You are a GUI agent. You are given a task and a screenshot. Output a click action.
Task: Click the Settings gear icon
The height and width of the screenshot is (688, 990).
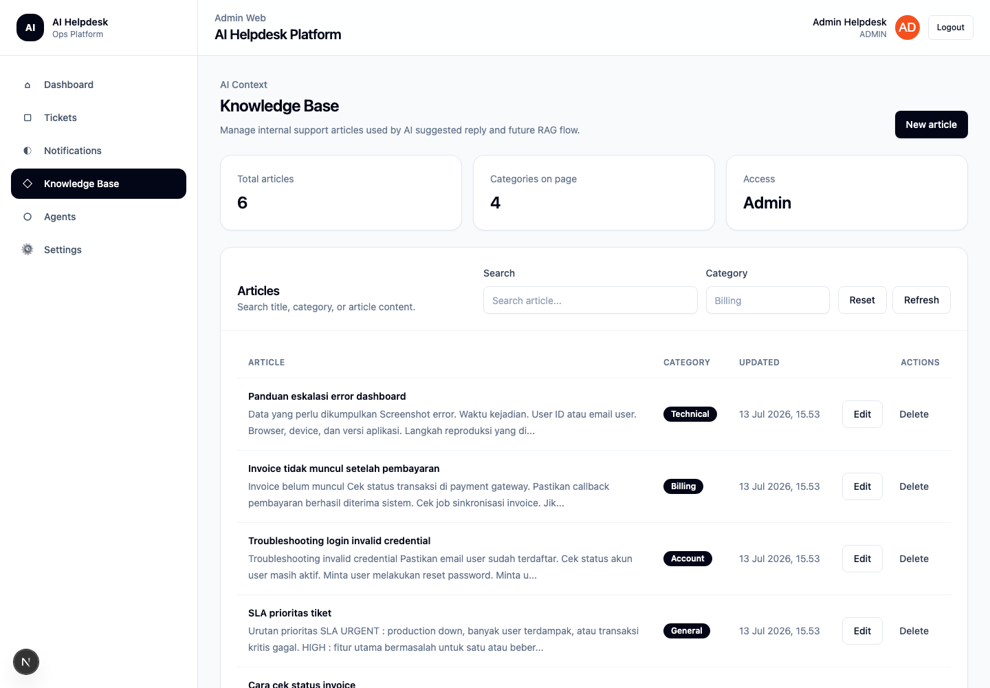27,250
